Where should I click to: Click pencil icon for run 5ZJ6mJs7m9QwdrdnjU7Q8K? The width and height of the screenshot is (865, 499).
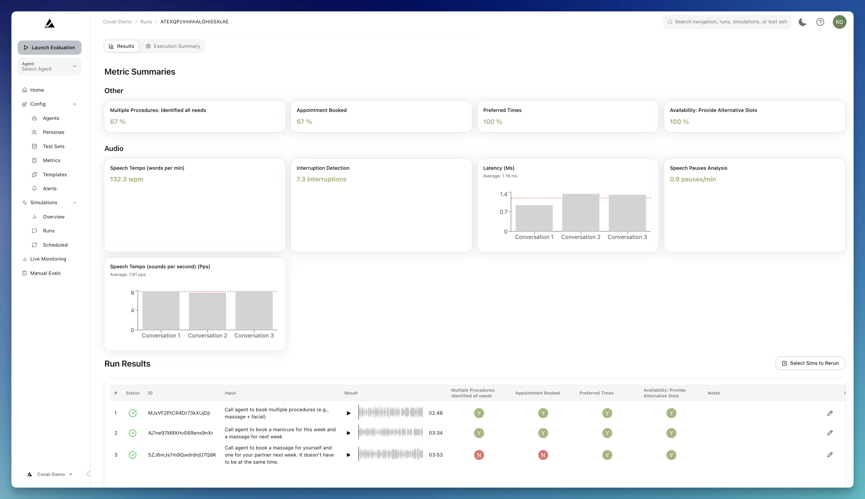click(830, 455)
